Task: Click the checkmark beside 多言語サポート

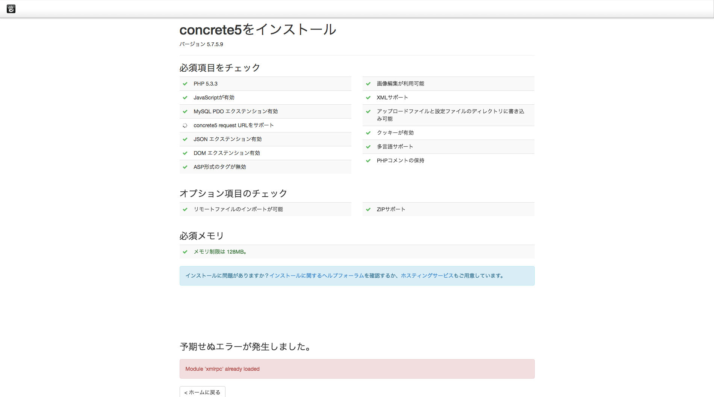Action: coord(368,147)
